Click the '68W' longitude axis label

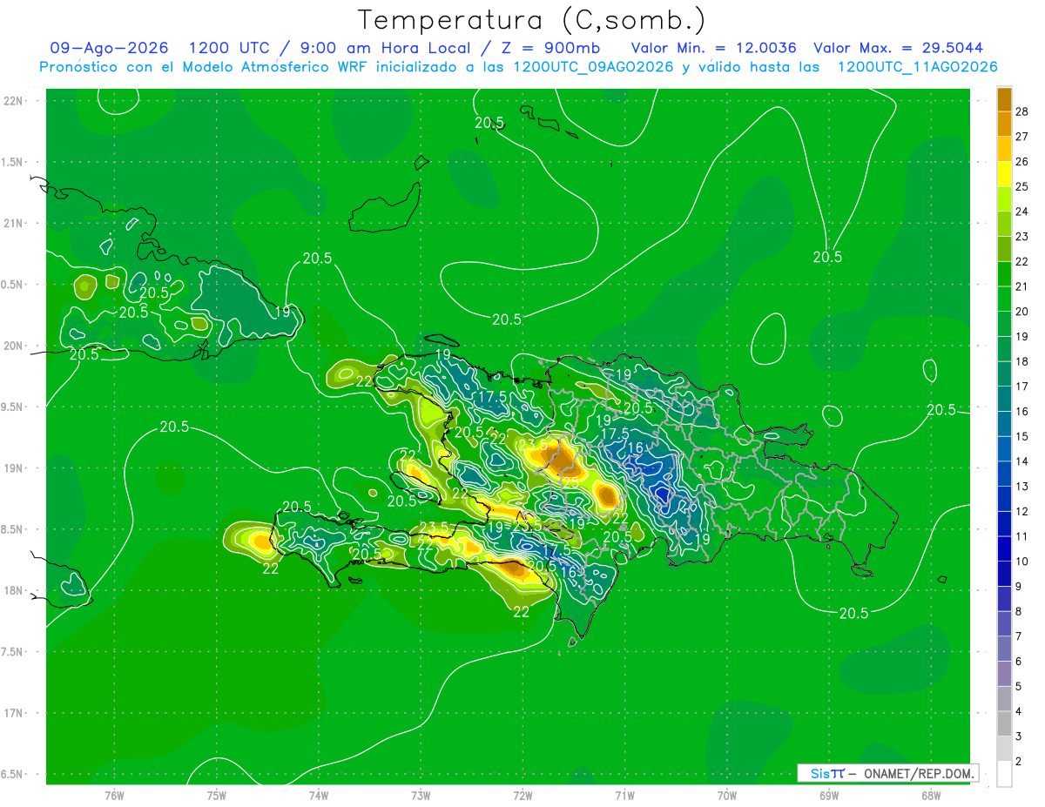[931, 796]
